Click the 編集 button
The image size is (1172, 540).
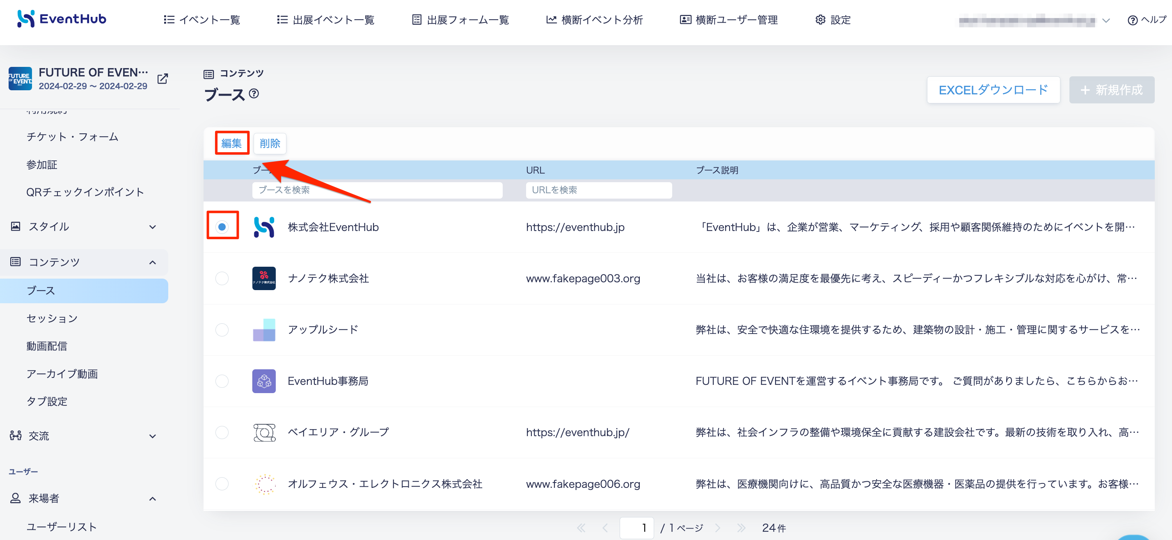231,143
